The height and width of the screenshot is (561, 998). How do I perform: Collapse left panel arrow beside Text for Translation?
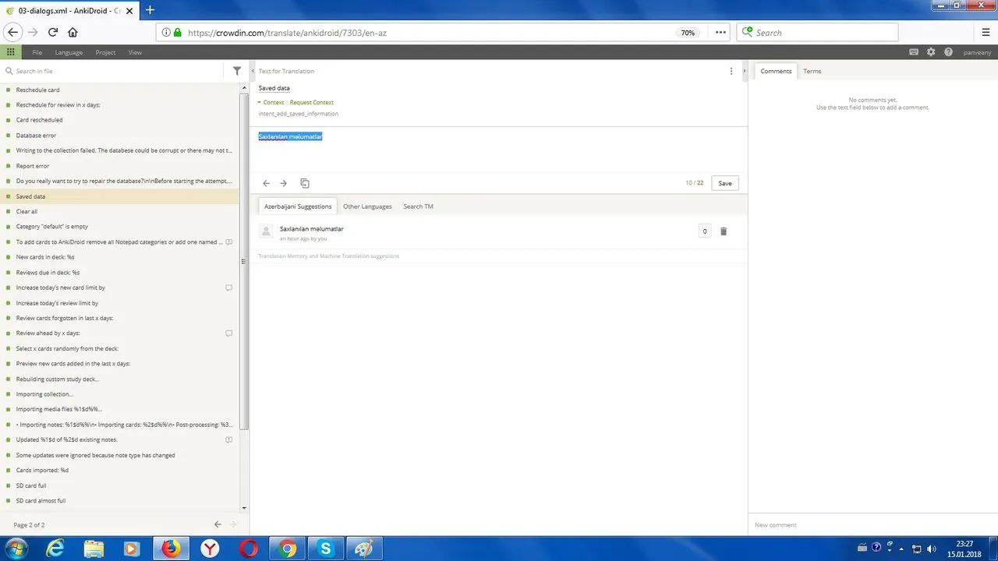tap(253, 71)
